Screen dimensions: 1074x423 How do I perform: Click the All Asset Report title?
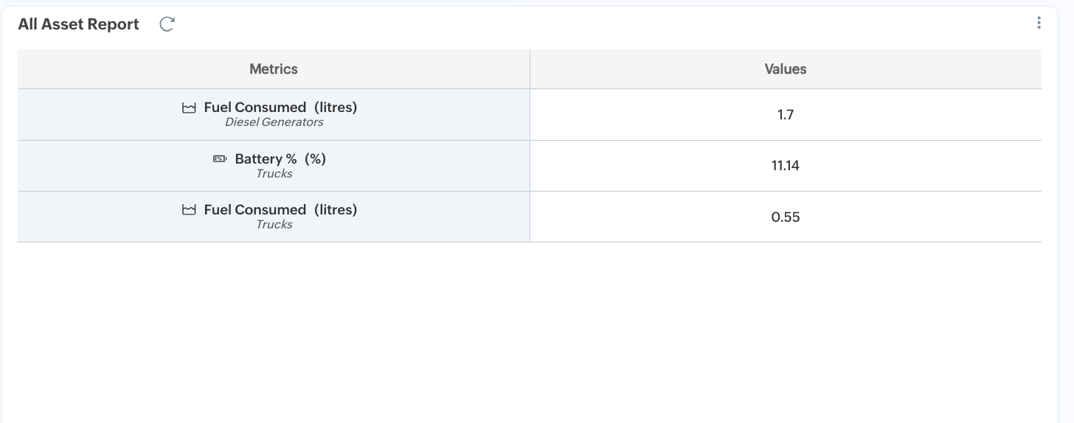point(79,24)
